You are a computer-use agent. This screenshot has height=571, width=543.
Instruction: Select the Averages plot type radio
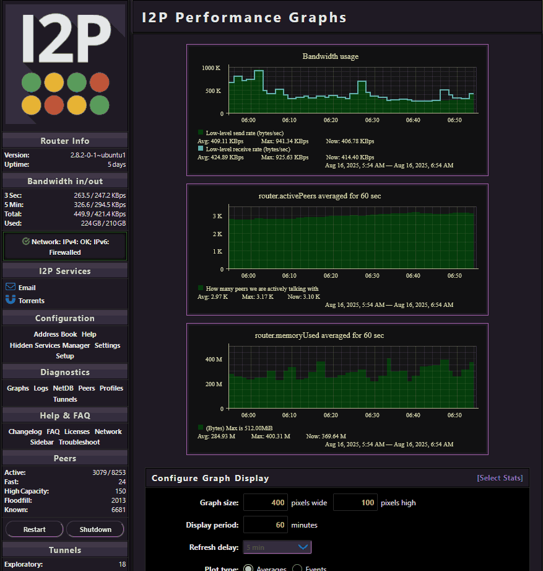[248, 569]
